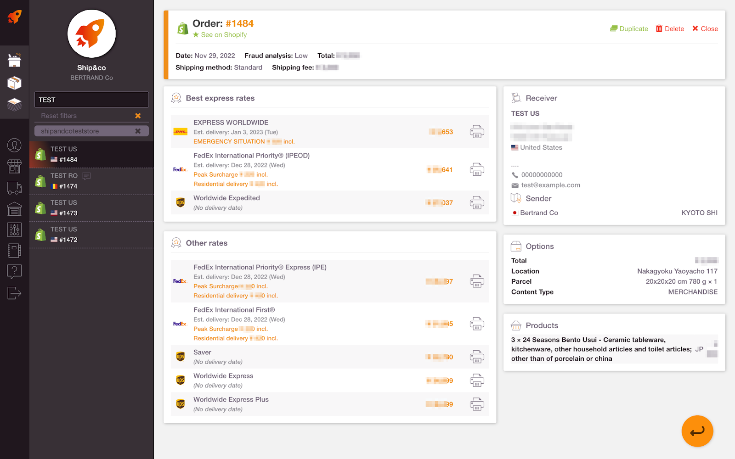Screen dimensions: 735x459
Task: Clear filters with the Reset filters X
Action: click(138, 116)
